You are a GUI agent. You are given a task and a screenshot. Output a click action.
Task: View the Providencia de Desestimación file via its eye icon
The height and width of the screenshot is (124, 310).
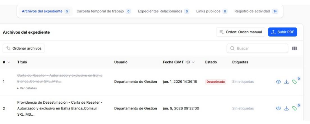click(278, 108)
